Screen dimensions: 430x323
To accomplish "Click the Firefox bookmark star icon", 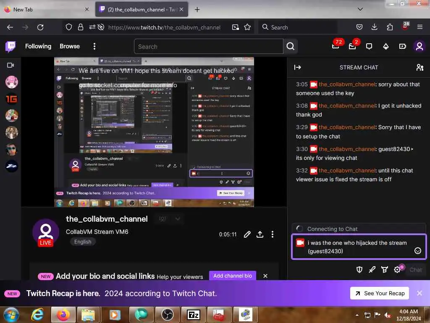I will pyautogui.click(x=247, y=27).
